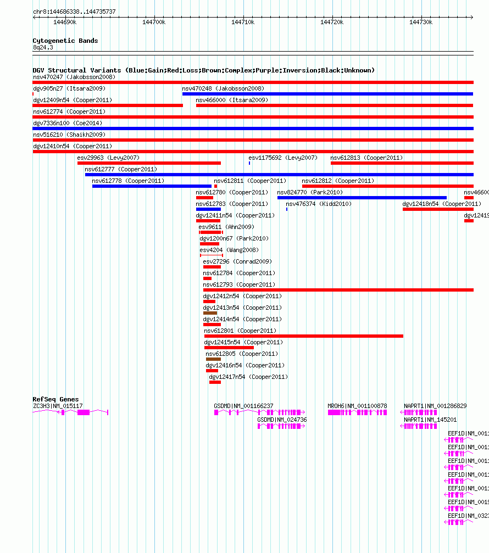
Task: Open the nsv470247 (Jakobsson2008) variant label
Action: (74, 77)
